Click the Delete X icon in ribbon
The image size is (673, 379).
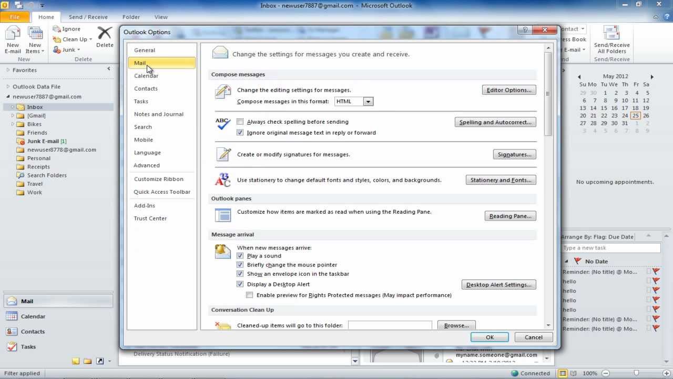tap(105, 33)
